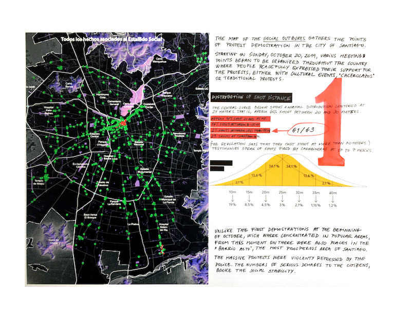
Task: Select the highlighted "2% shoots at more than" line
Action: [x=236, y=136]
